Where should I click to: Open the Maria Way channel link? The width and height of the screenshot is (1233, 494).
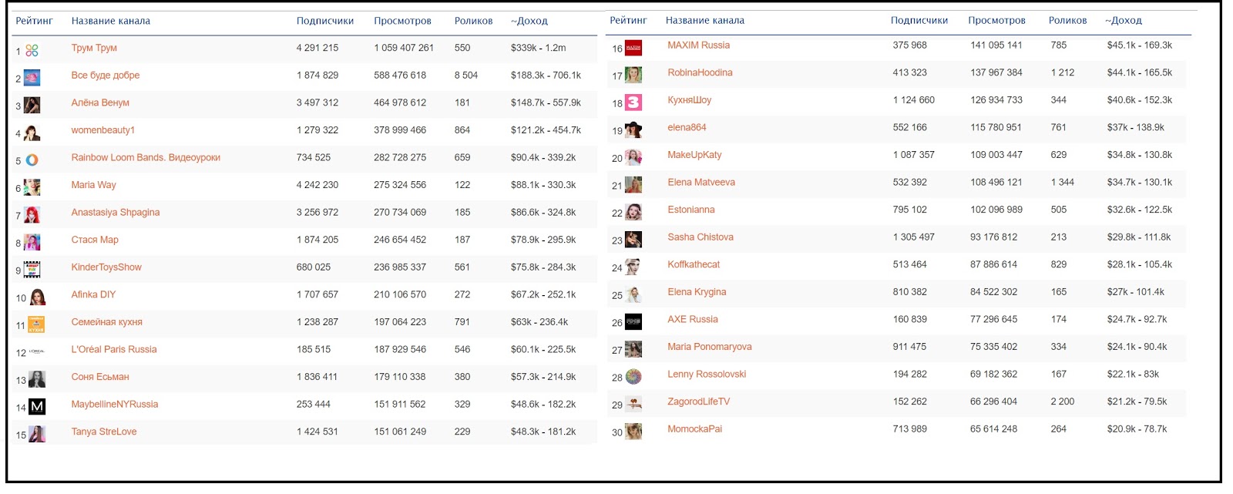pos(94,185)
